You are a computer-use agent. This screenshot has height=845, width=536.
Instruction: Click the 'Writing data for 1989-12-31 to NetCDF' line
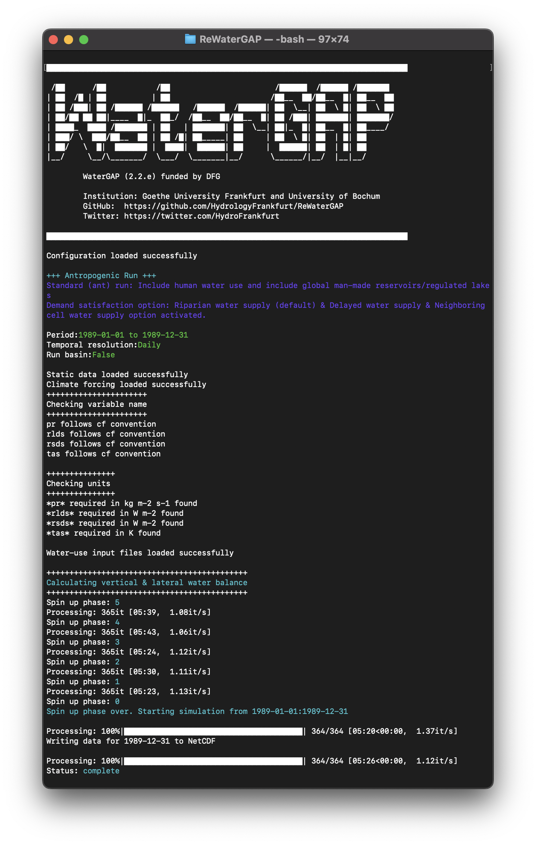[131, 741]
